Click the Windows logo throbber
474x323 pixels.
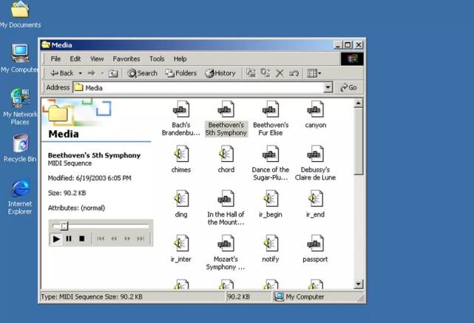[352, 59]
